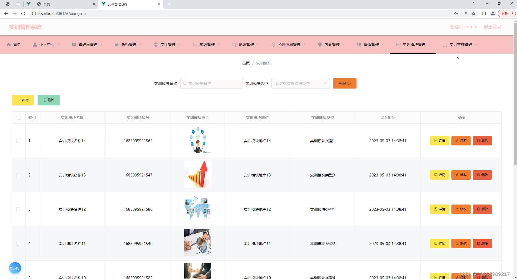Focus the 实训模块名称 search input
The height and width of the screenshot is (279, 517).
click(212, 83)
